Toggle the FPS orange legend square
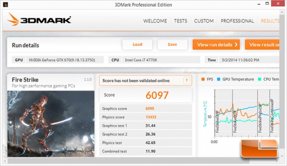 [x=203, y=79]
